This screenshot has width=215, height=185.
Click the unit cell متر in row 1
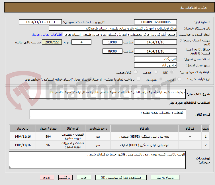click(98, 136)
